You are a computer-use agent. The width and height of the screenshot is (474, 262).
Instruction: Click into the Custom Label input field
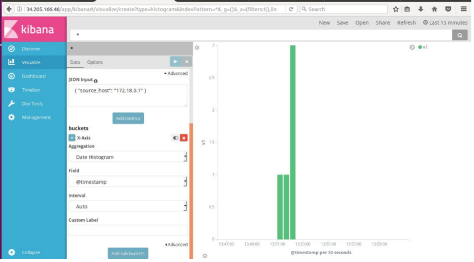click(x=128, y=230)
